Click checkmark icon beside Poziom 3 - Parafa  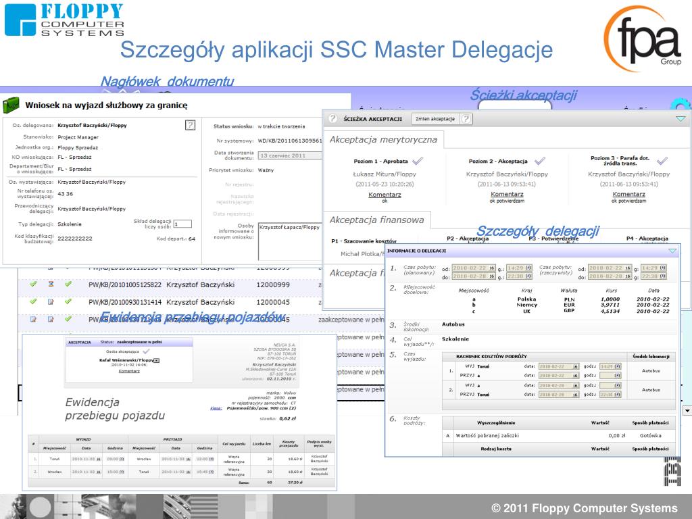tap(662, 161)
